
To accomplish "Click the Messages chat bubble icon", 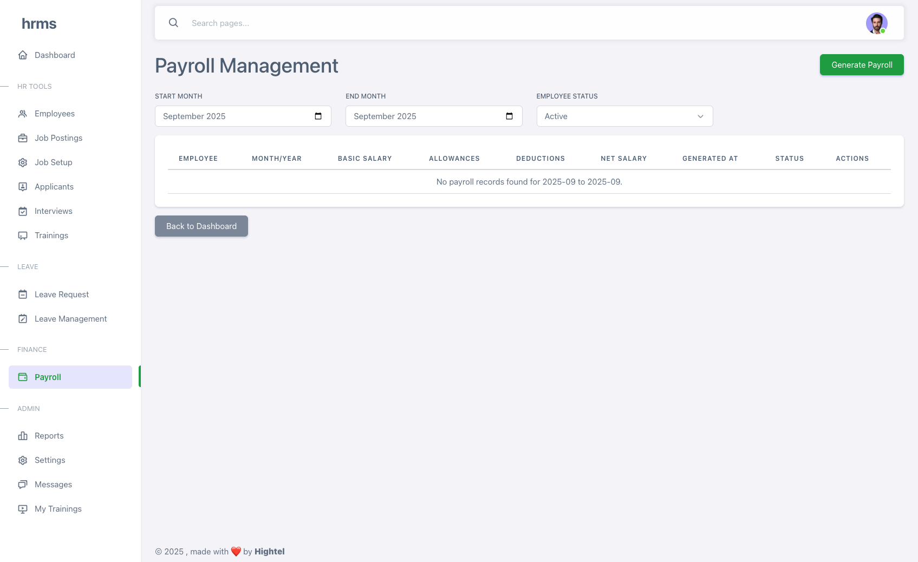I will click(x=23, y=485).
